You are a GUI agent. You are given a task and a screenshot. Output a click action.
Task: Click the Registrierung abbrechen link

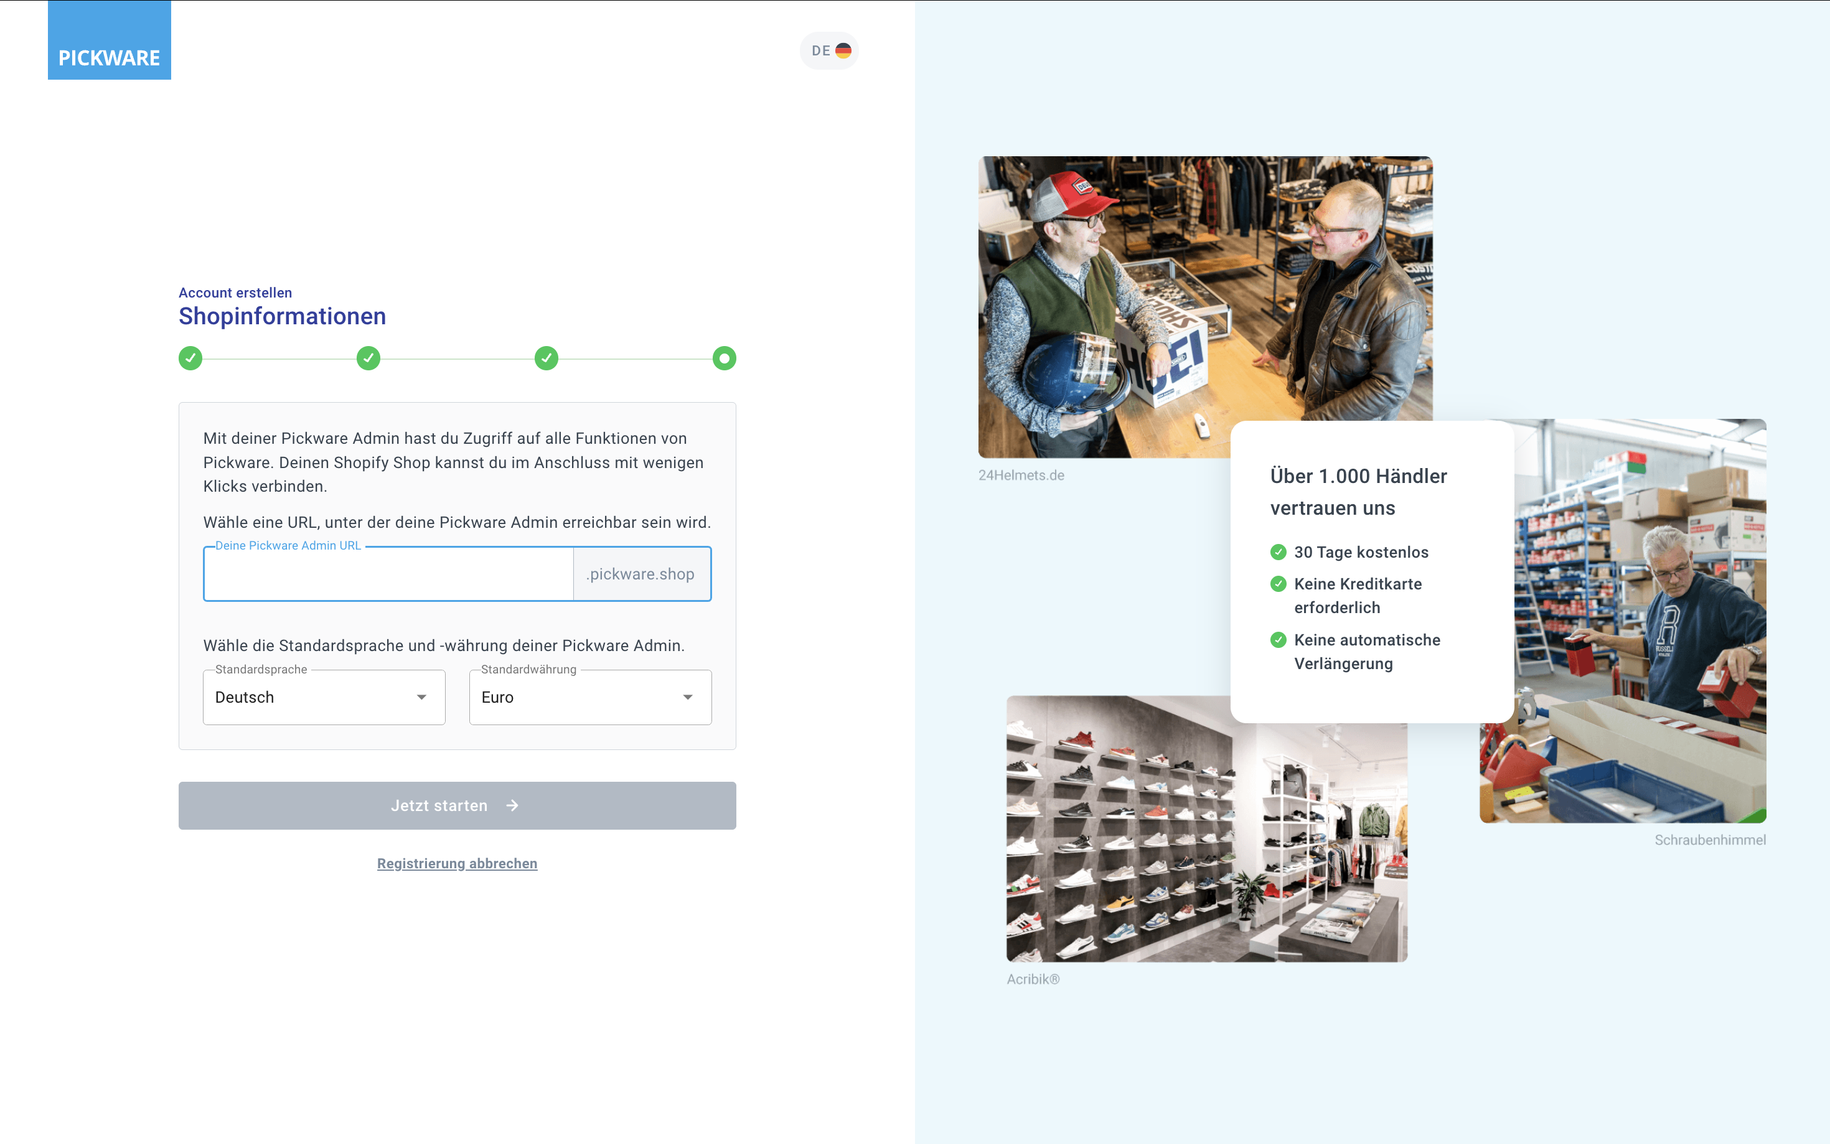point(457,863)
